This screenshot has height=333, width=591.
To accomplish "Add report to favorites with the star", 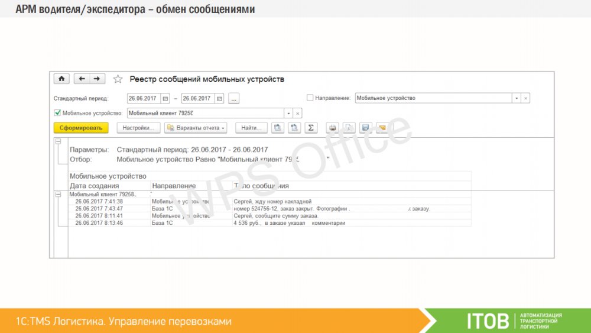I will point(118,79).
